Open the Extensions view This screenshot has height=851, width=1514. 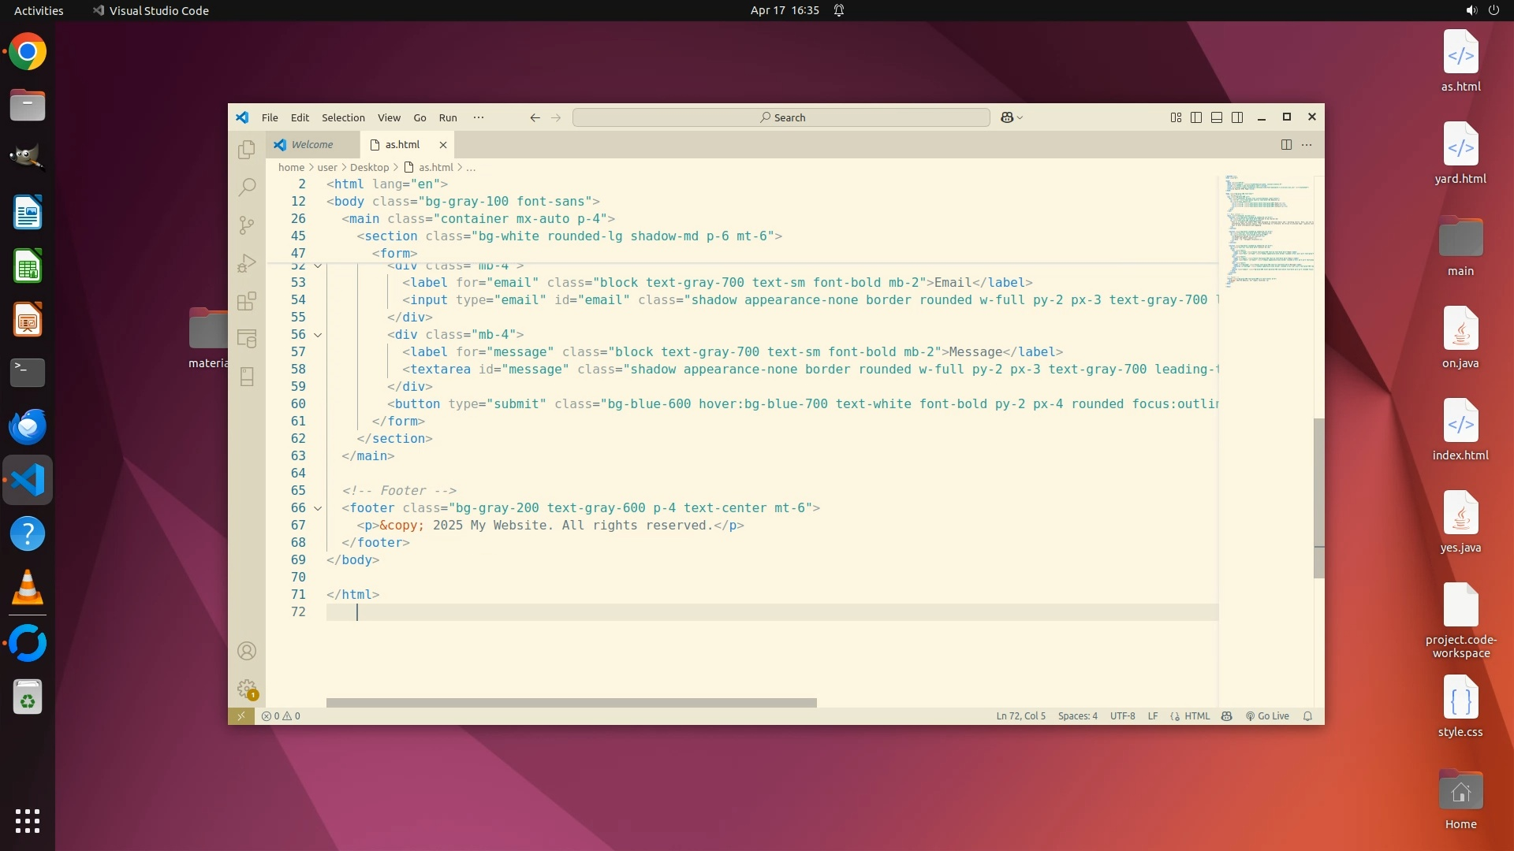(247, 301)
